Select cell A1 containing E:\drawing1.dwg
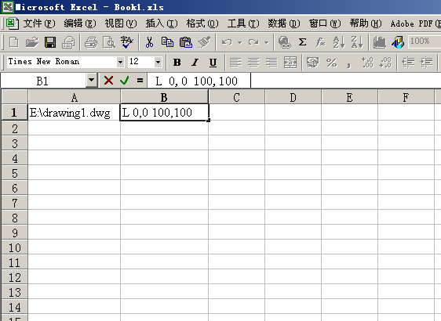This screenshot has width=441, height=321. click(74, 112)
